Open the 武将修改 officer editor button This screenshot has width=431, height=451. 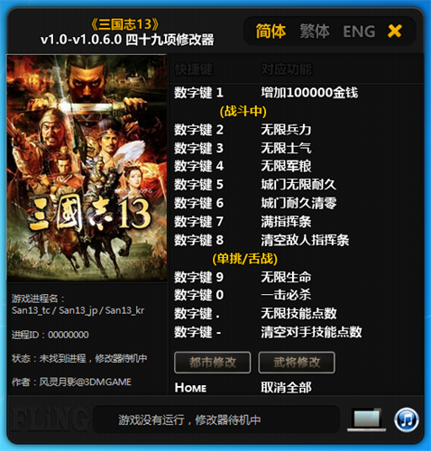[x=297, y=363]
